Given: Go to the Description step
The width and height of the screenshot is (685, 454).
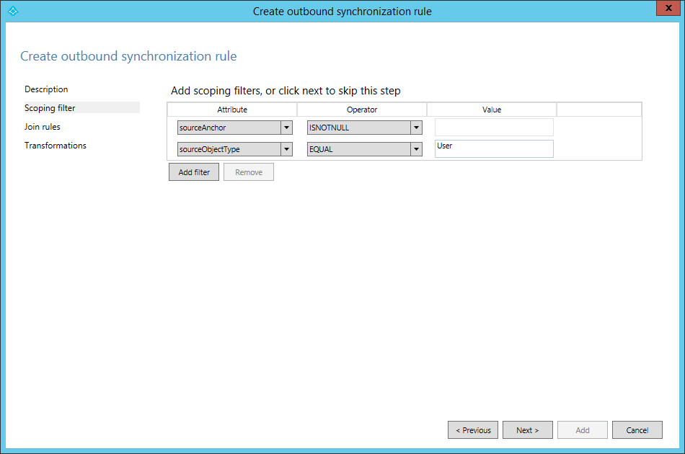Looking at the screenshot, I should pos(46,89).
